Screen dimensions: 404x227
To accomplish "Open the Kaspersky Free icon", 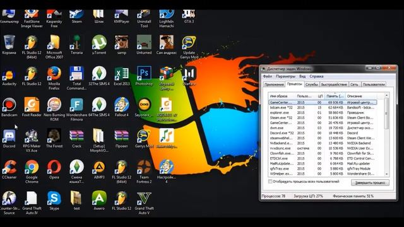I will coord(54,19).
